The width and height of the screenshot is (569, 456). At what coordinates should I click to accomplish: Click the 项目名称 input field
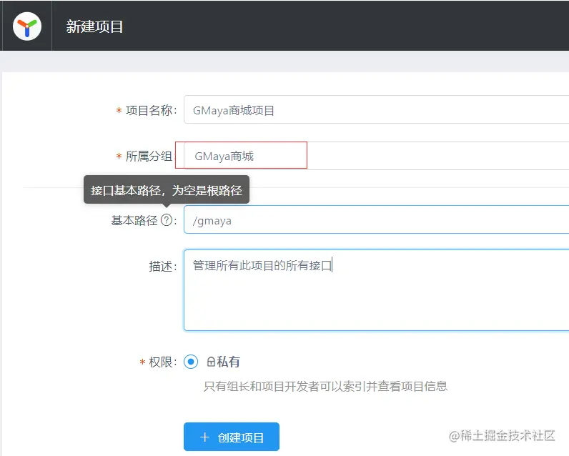tap(376, 110)
